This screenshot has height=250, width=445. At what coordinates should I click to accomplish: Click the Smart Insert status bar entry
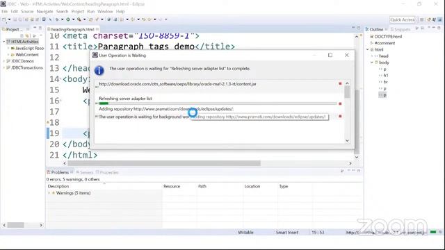pos(287,232)
